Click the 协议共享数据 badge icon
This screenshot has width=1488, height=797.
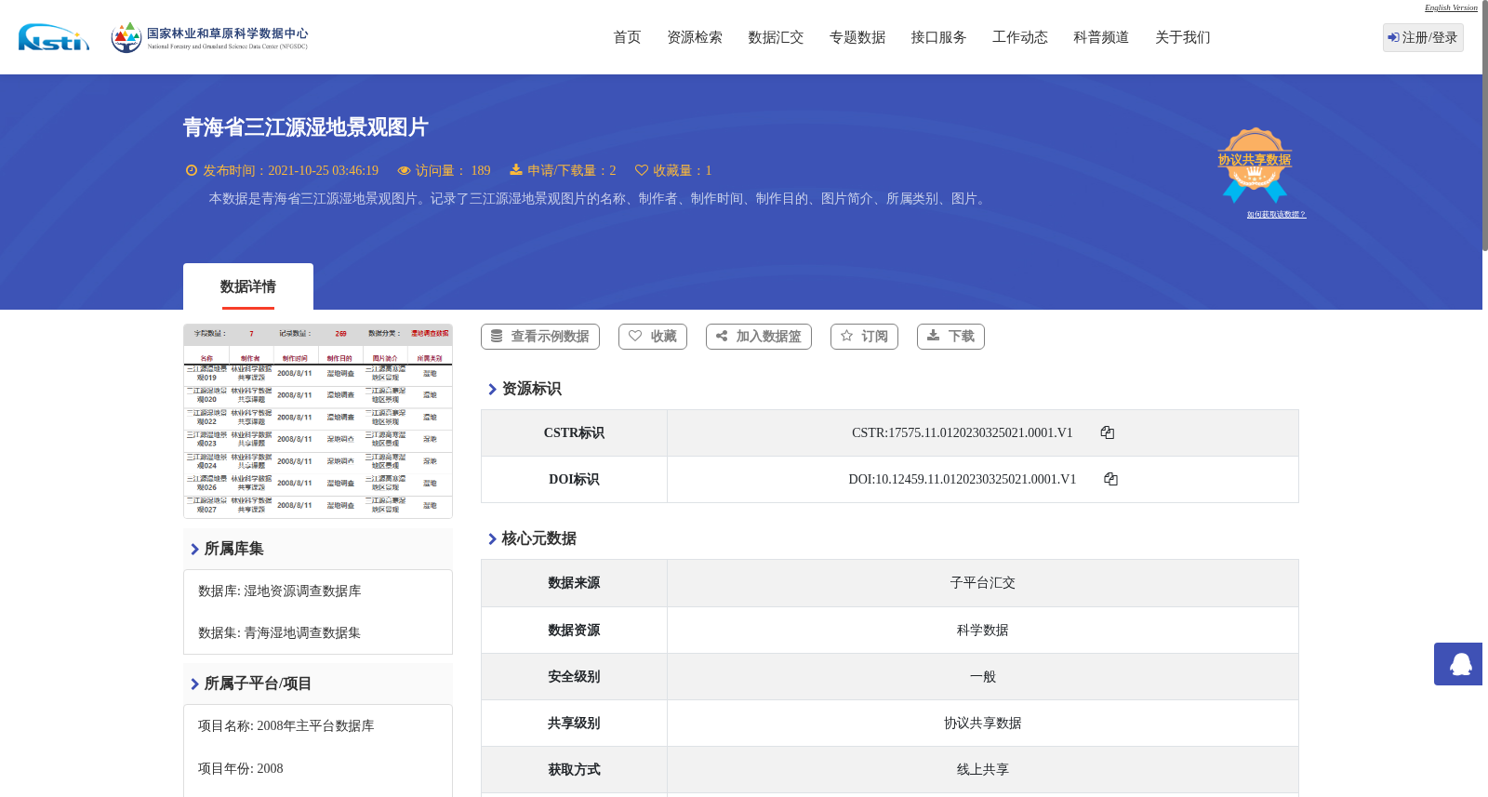[x=1255, y=165]
